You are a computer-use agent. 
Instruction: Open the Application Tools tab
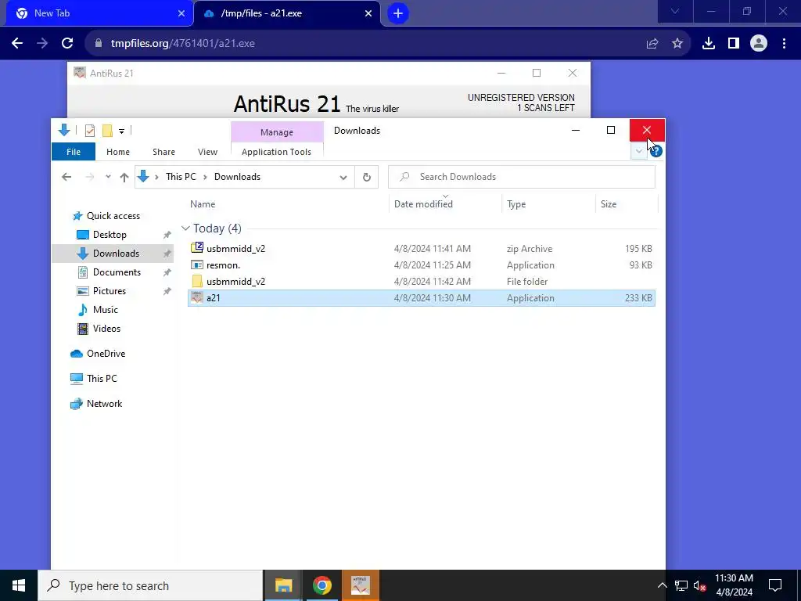(276, 152)
